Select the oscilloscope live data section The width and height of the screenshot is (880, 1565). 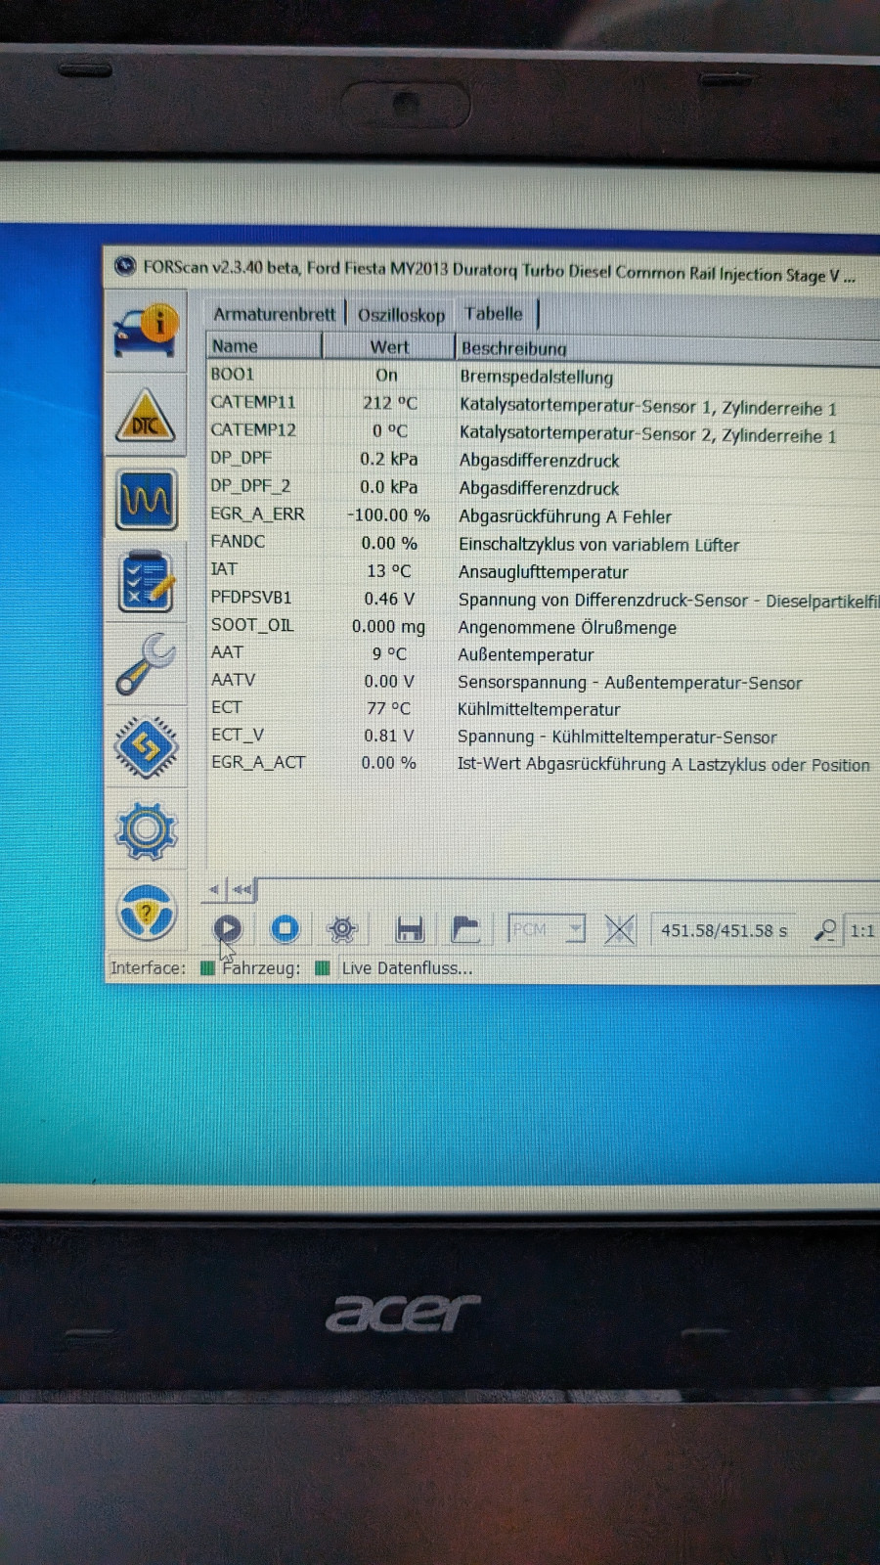(x=146, y=500)
